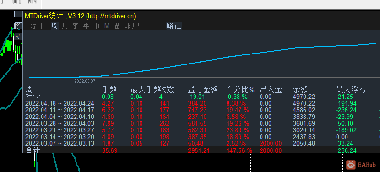Screen dimensions: 380x172
Task: Click the 合计 totals row label
Action: tap(33, 150)
